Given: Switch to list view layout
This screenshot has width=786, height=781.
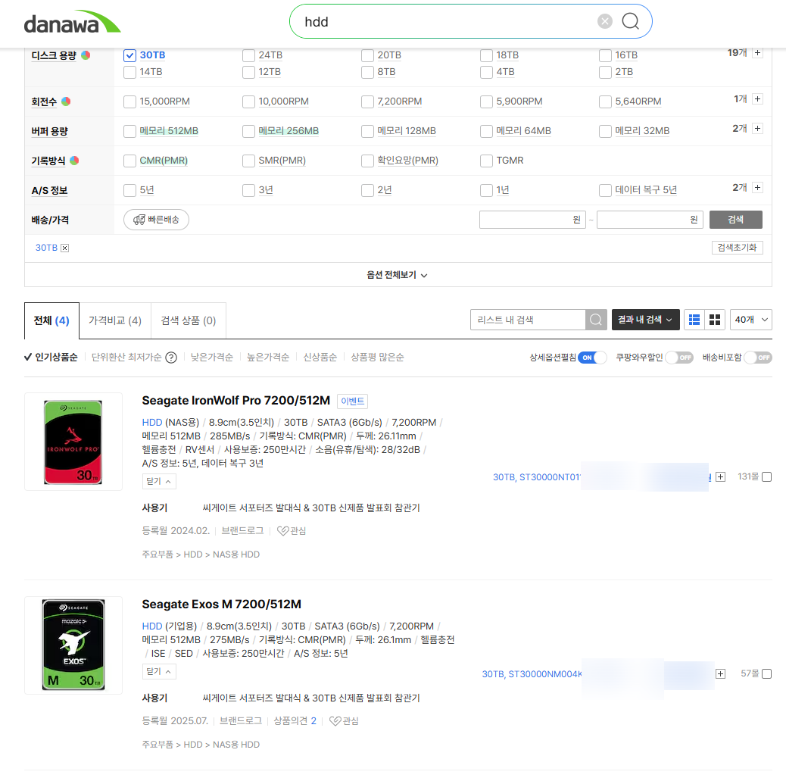Looking at the screenshot, I should [694, 320].
